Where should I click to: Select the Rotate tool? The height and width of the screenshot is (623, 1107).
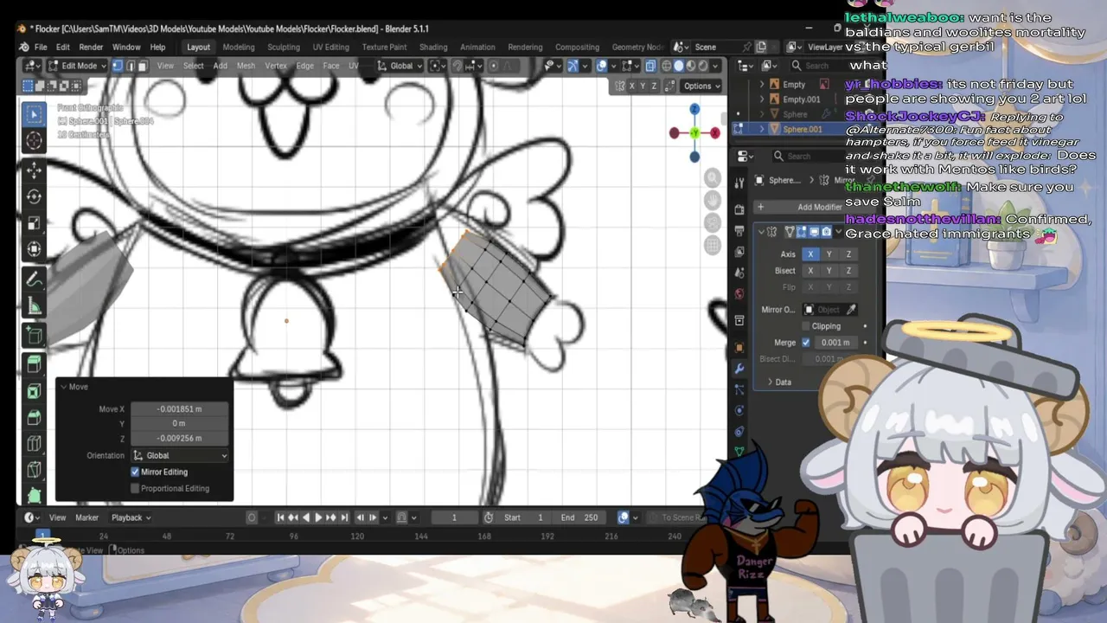pyautogui.click(x=35, y=196)
